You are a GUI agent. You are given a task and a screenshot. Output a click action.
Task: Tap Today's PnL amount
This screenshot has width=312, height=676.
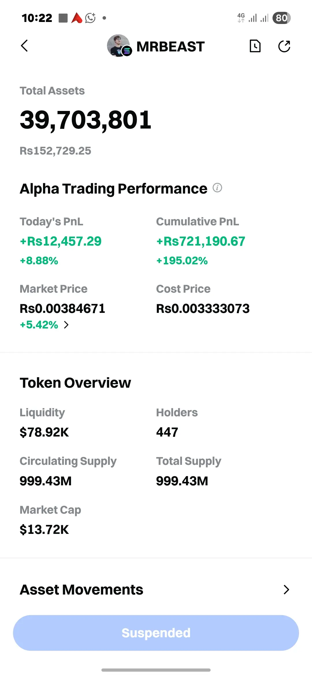tap(61, 241)
